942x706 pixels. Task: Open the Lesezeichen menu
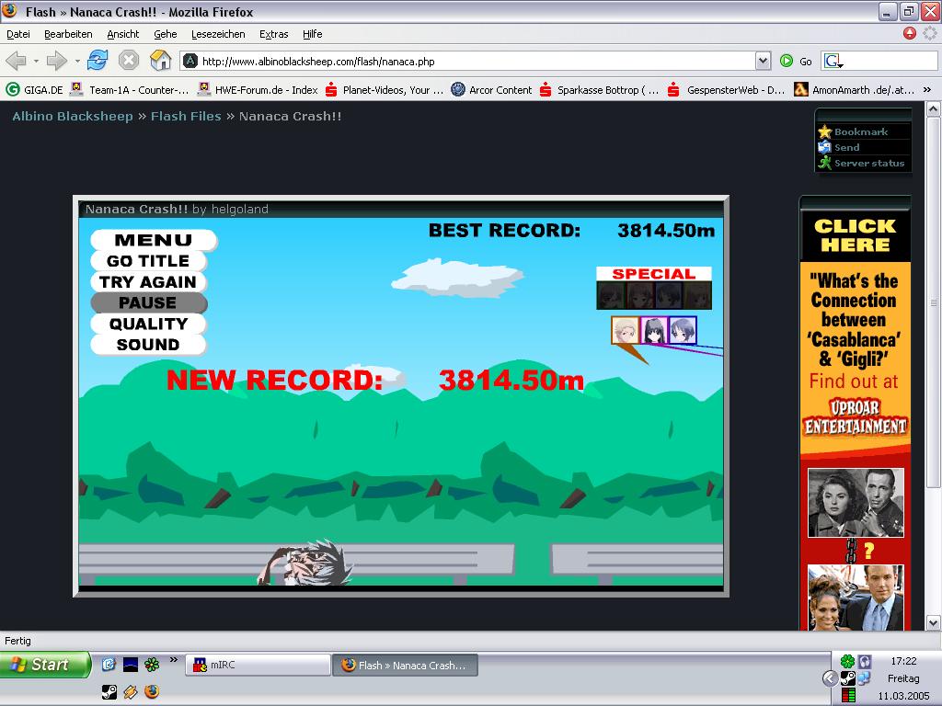tap(218, 34)
